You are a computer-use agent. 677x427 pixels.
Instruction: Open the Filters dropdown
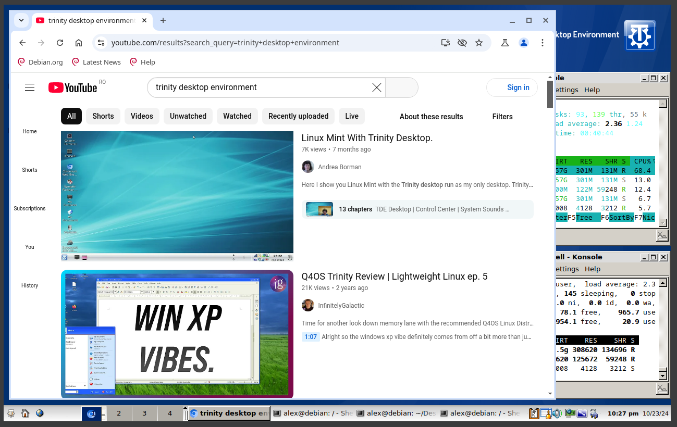(x=502, y=117)
